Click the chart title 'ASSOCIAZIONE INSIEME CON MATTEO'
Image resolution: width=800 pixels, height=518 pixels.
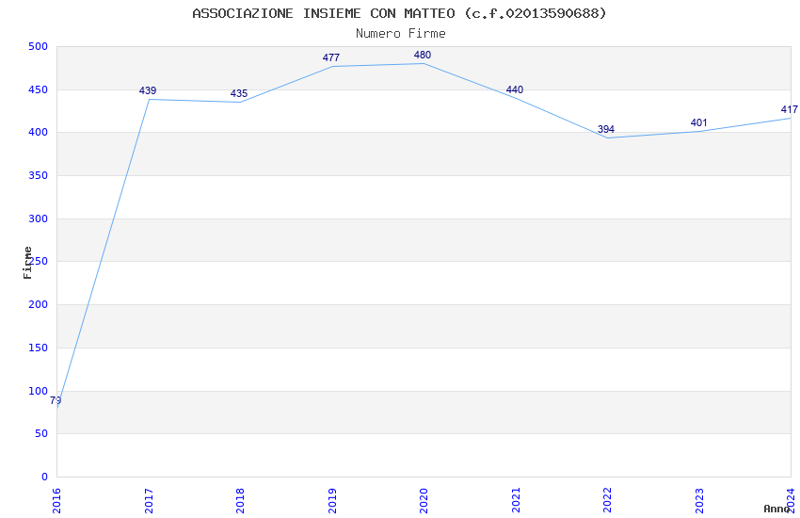[324, 13]
